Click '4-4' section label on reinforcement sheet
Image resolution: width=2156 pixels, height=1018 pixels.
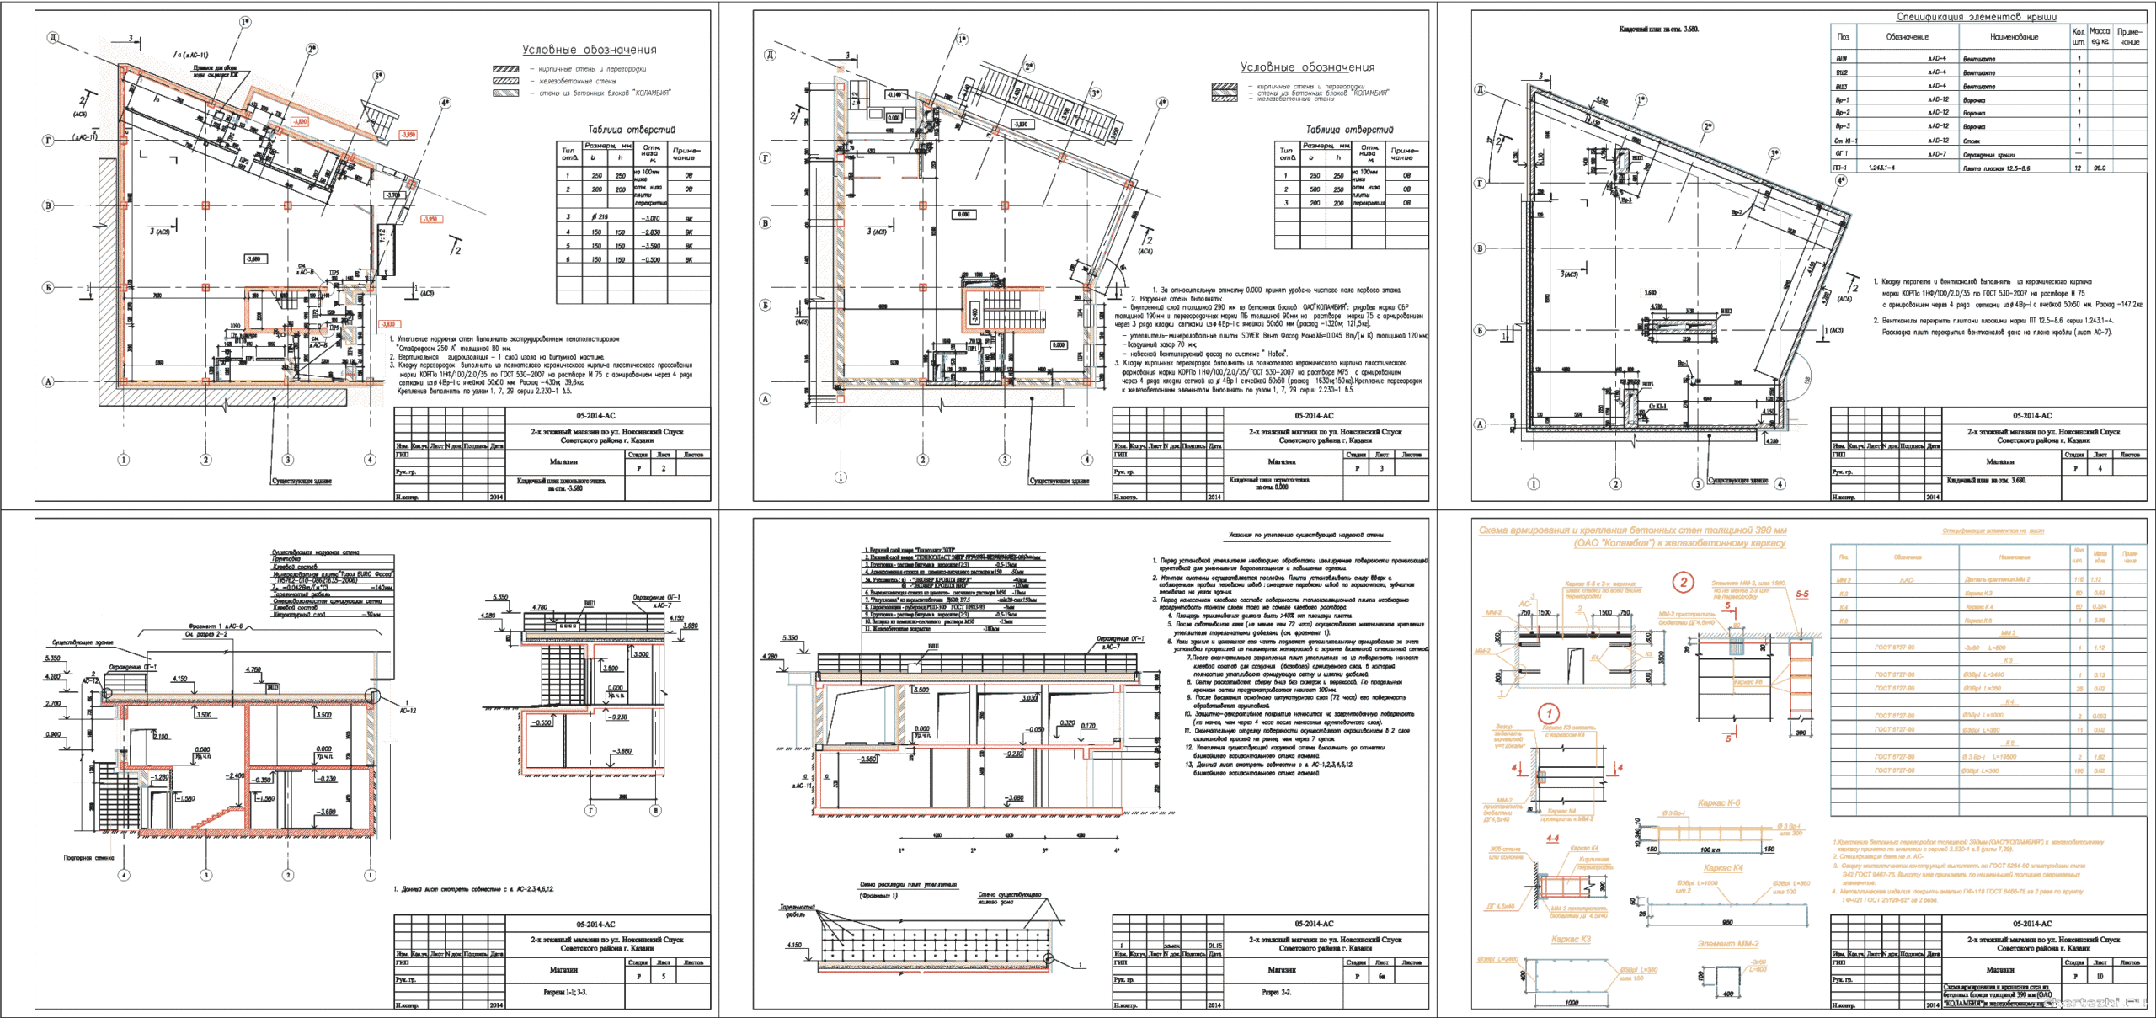(1552, 839)
